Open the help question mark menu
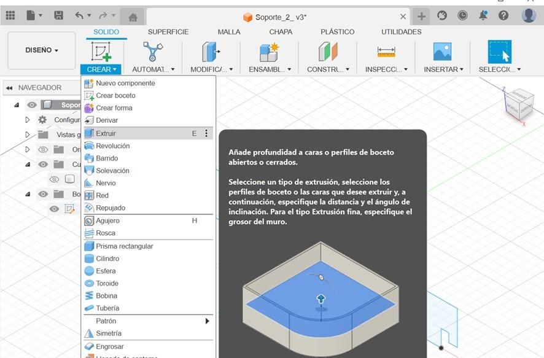 503,15
